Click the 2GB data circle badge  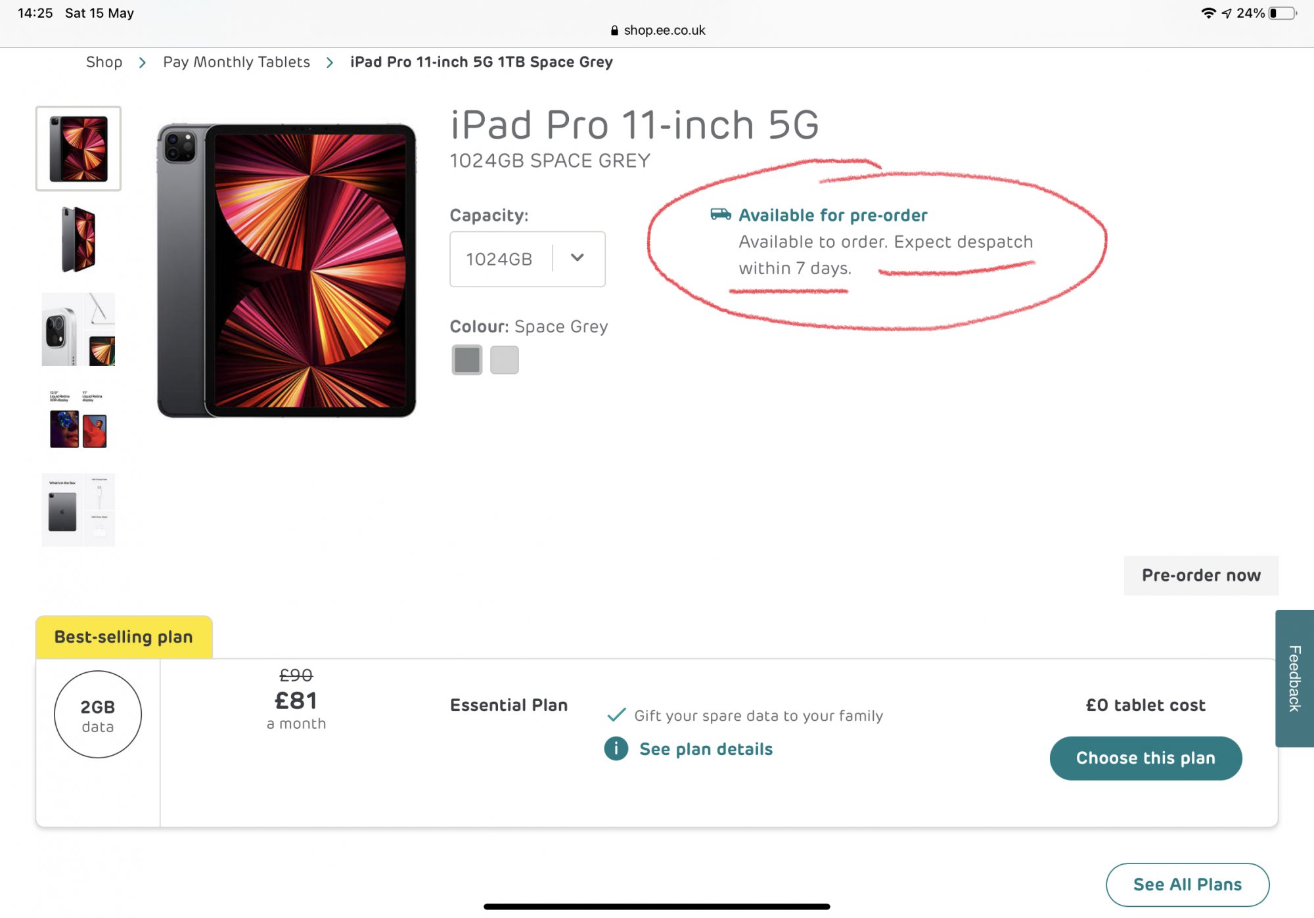click(x=98, y=714)
